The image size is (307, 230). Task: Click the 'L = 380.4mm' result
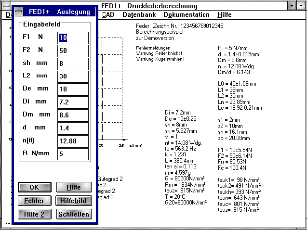click(180, 161)
